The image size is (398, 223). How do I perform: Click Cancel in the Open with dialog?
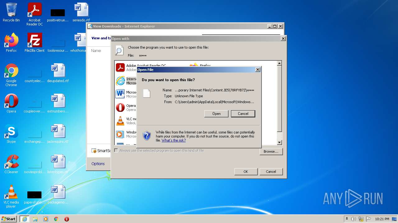[271, 172]
